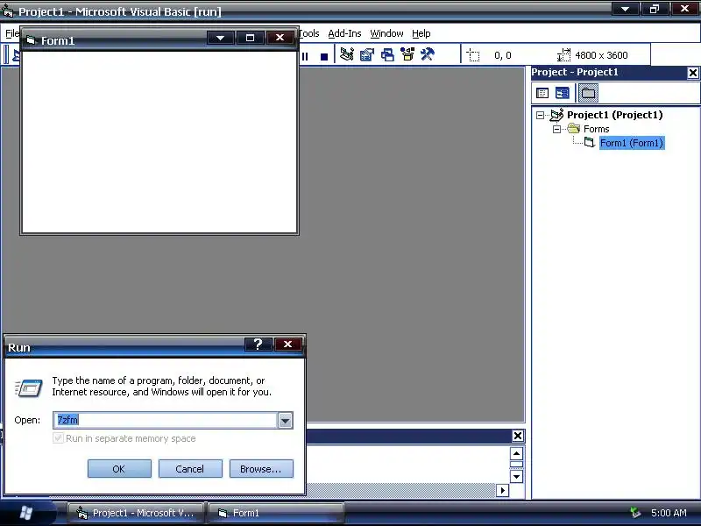This screenshot has width=701, height=526.
Task: Click the bottom panel scroll up arrow
Action: click(516, 454)
